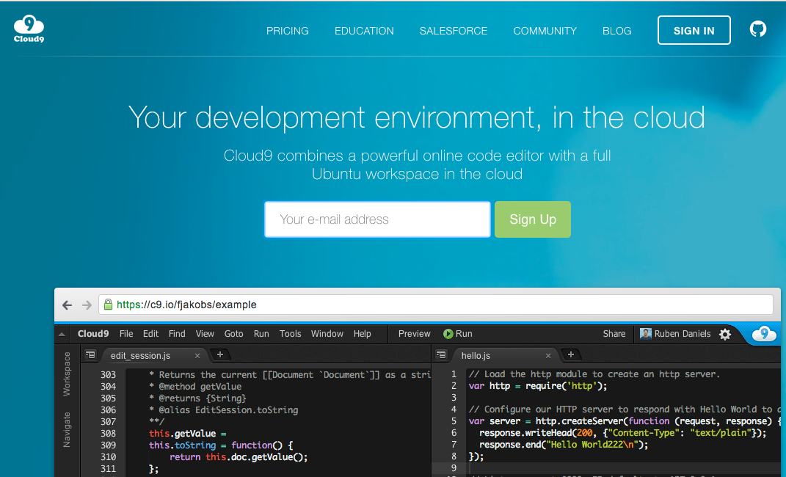
Task: Go to the Education page
Action: pyautogui.click(x=364, y=31)
